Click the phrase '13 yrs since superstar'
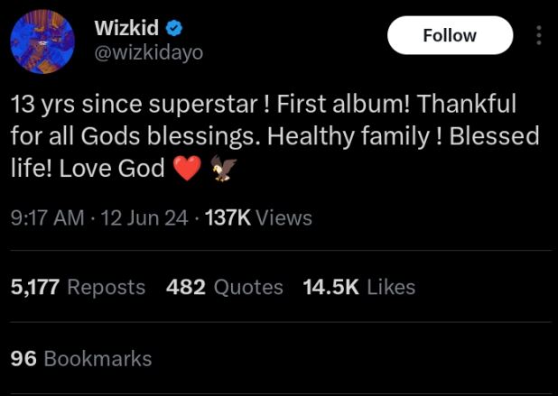 (x=134, y=104)
